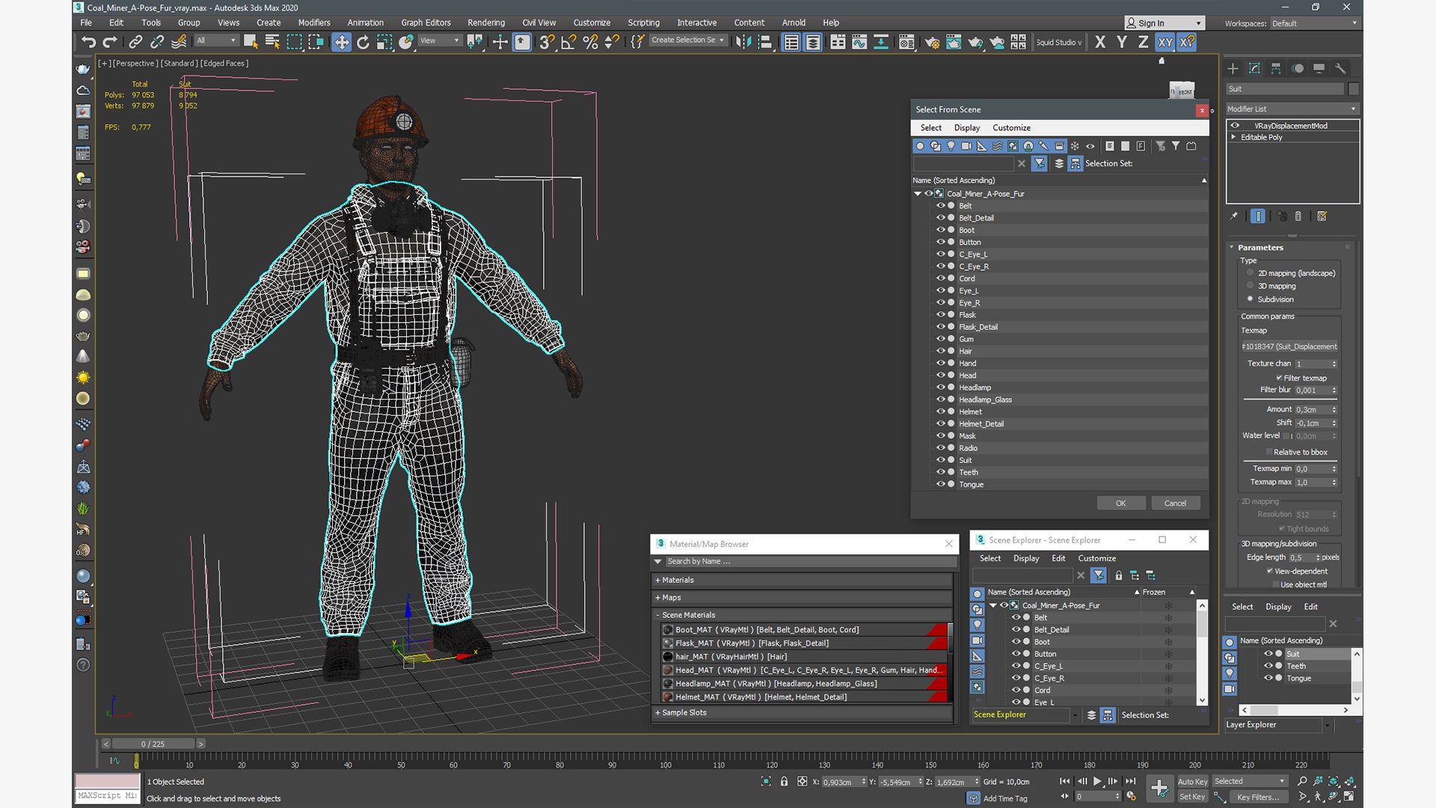Open the Curve Editor
Image resolution: width=1436 pixels, height=808 pixels.
click(x=859, y=42)
